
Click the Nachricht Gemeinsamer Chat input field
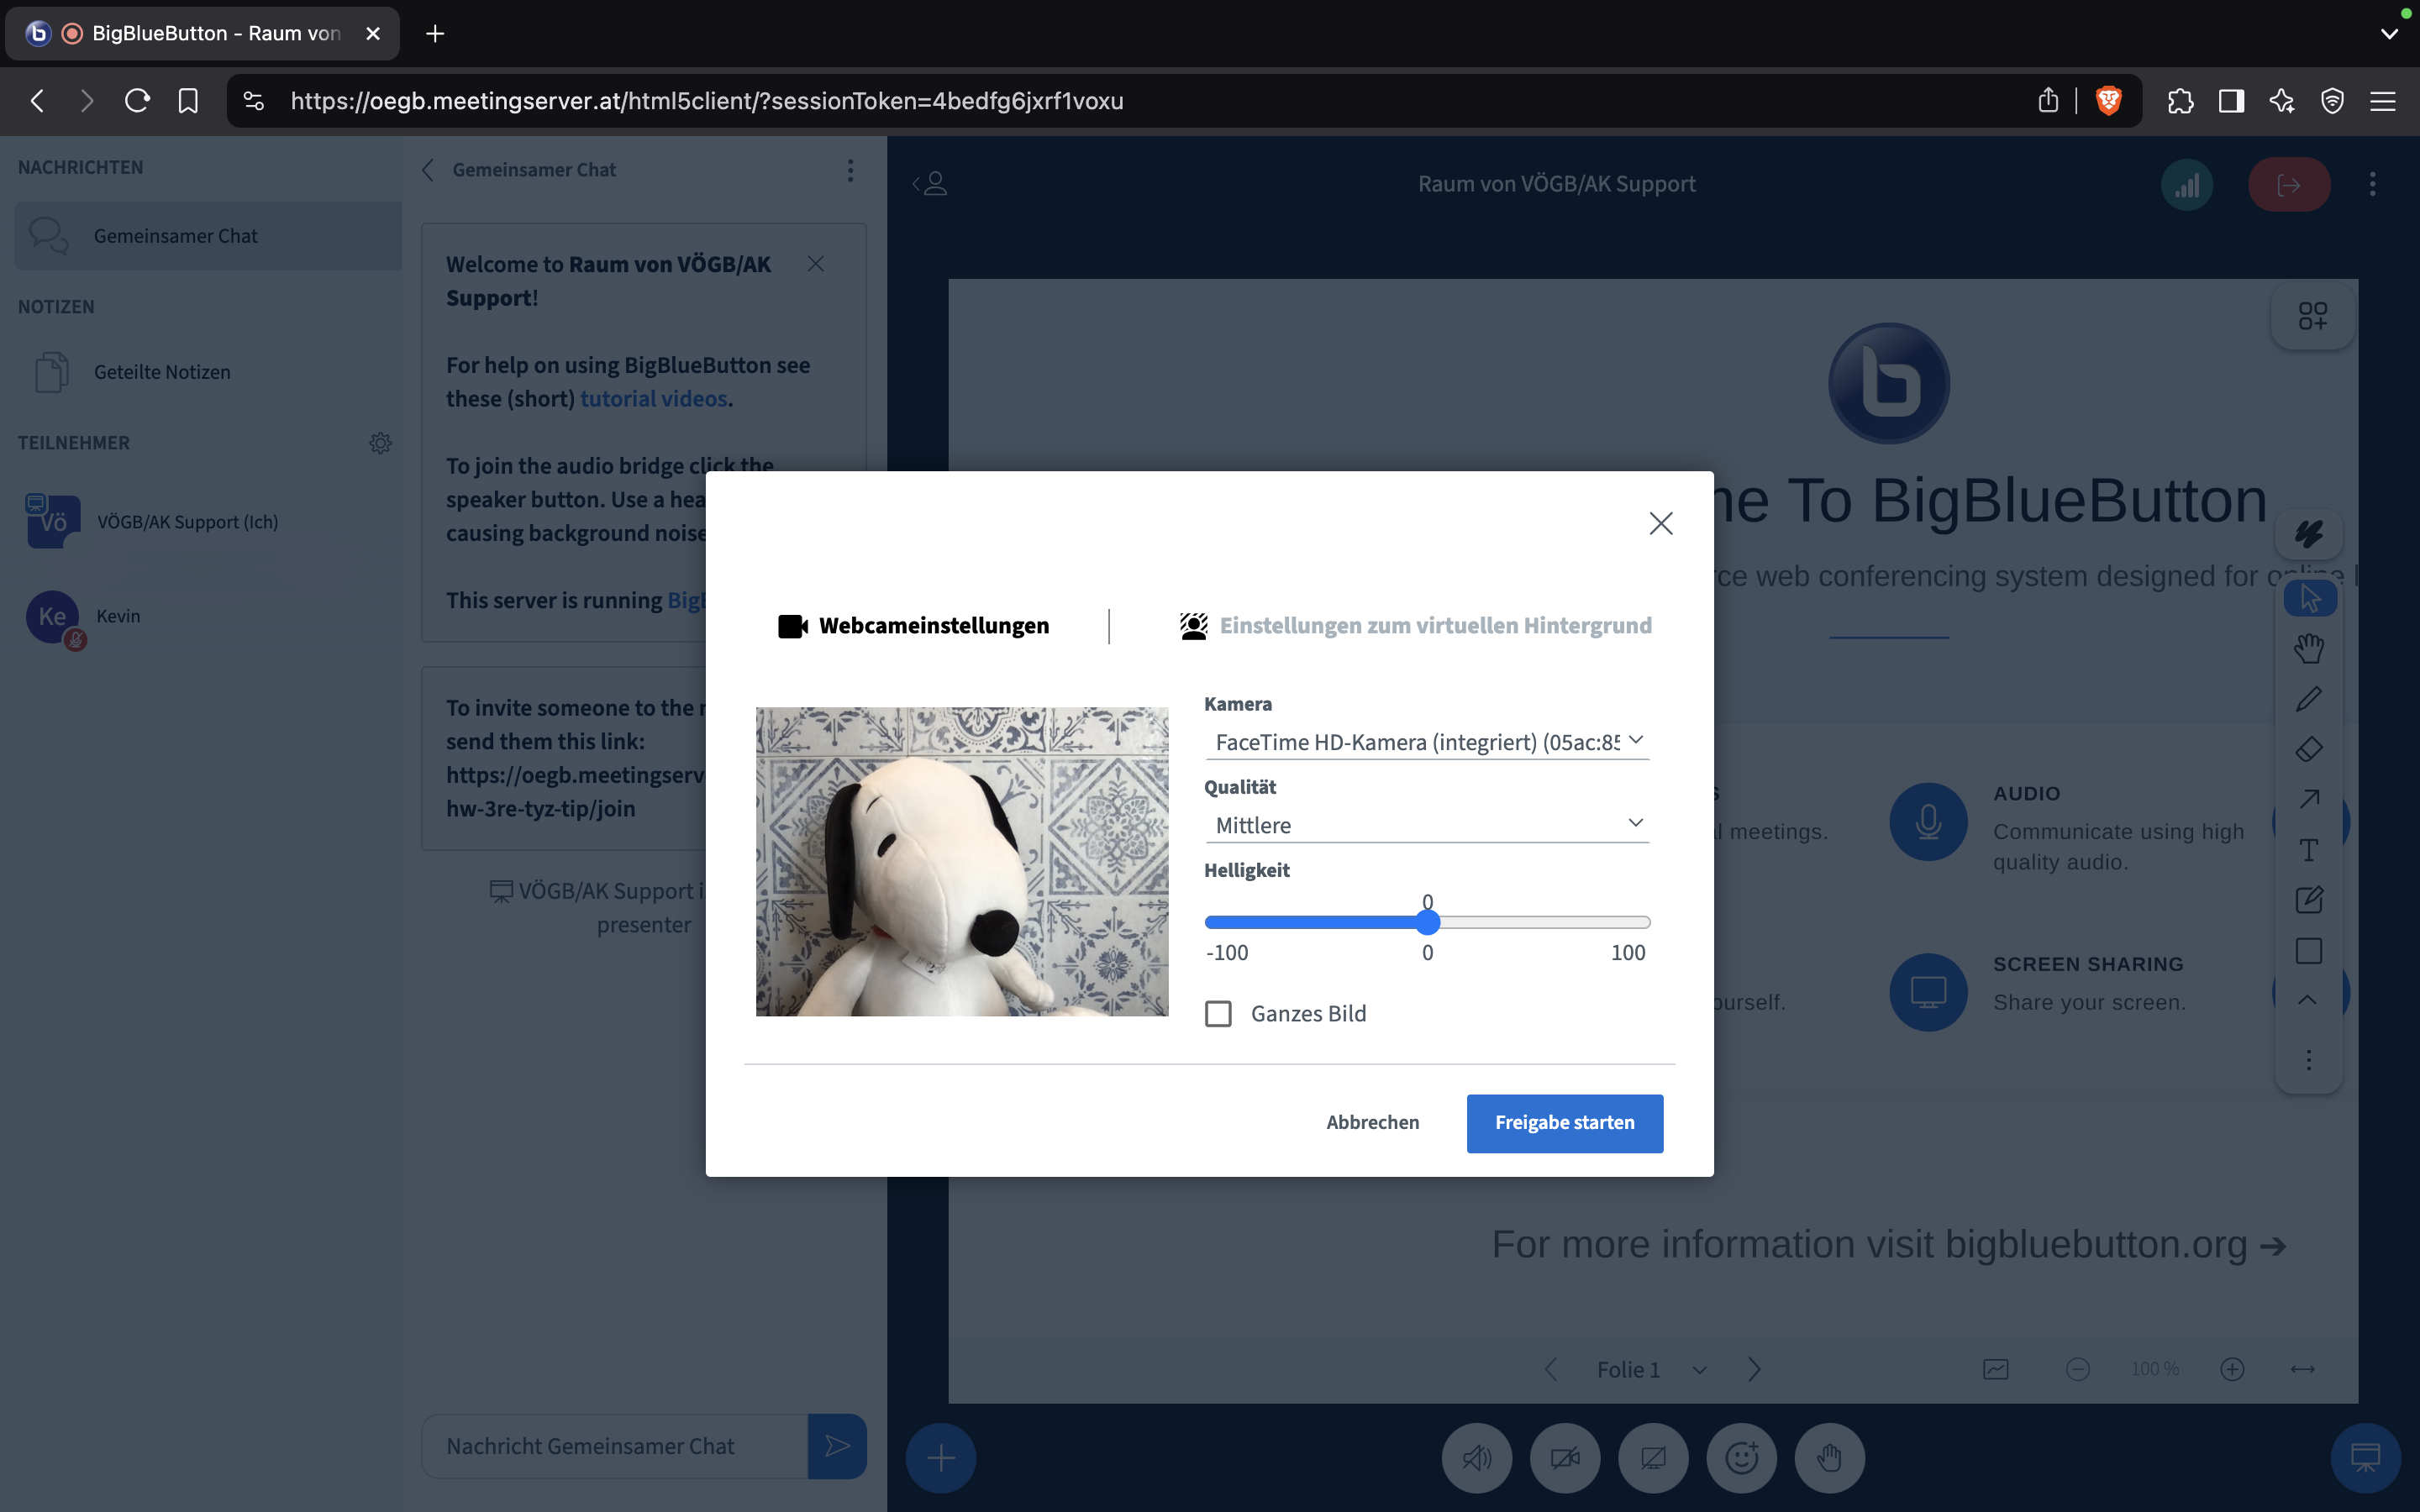[x=614, y=1446]
